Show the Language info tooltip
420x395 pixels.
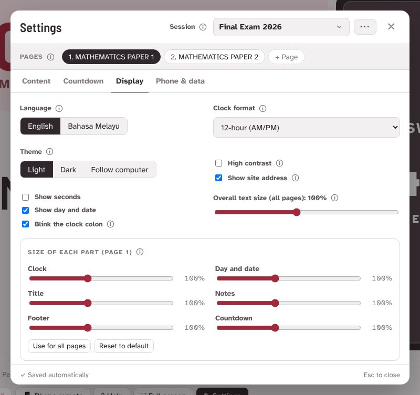click(59, 108)
